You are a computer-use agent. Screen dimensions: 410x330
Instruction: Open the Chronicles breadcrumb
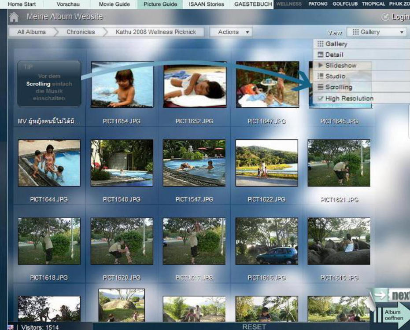81,32
